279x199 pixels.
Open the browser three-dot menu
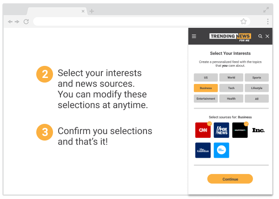[268, 21]
